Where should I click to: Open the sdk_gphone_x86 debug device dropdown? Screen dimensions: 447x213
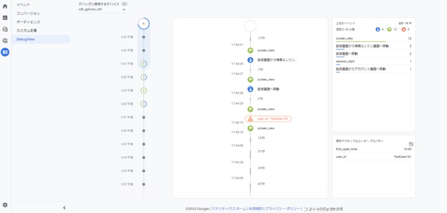point(102,9)
